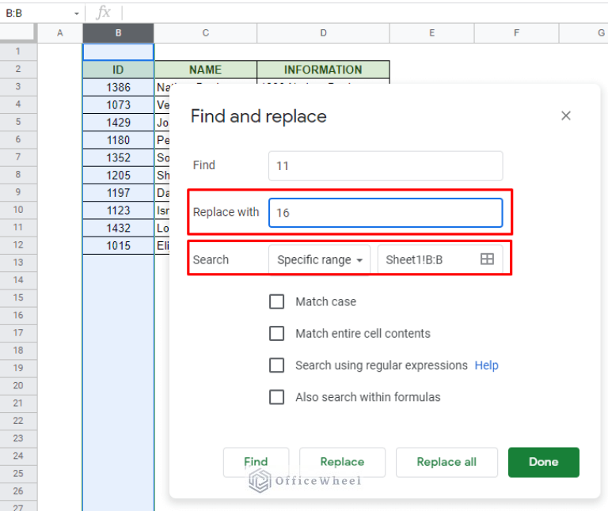Screen dimensions: 608x511
Task: Select row 20 header
Action: (18, 386)
